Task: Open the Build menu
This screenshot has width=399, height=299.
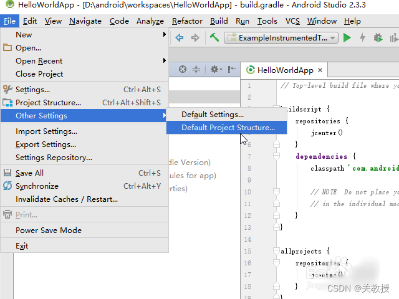Action: coord(219,21)
